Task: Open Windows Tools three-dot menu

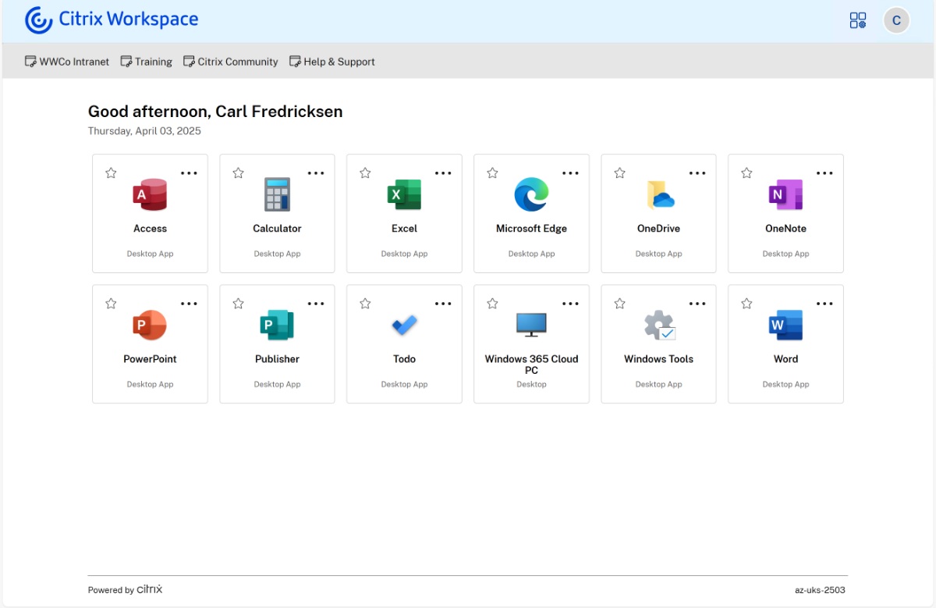Action: point(697,304)
